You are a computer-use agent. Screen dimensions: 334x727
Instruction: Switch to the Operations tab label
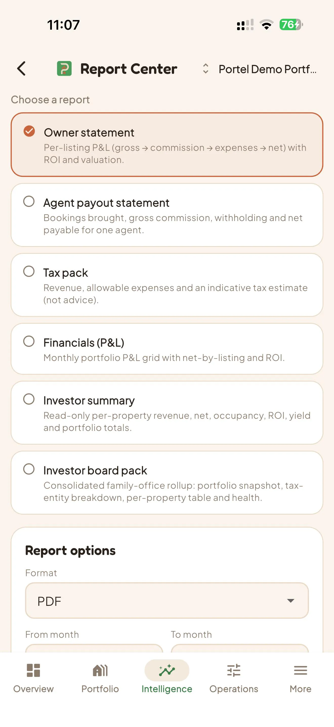(x=234, y=689)
